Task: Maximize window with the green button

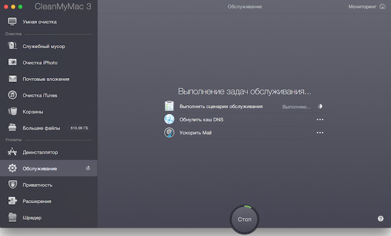Action: click(21, 7)
